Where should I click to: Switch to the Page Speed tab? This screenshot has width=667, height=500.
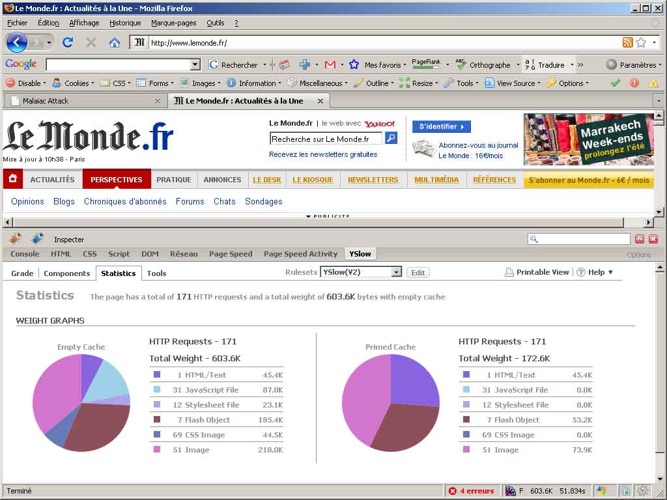(231, 254)
